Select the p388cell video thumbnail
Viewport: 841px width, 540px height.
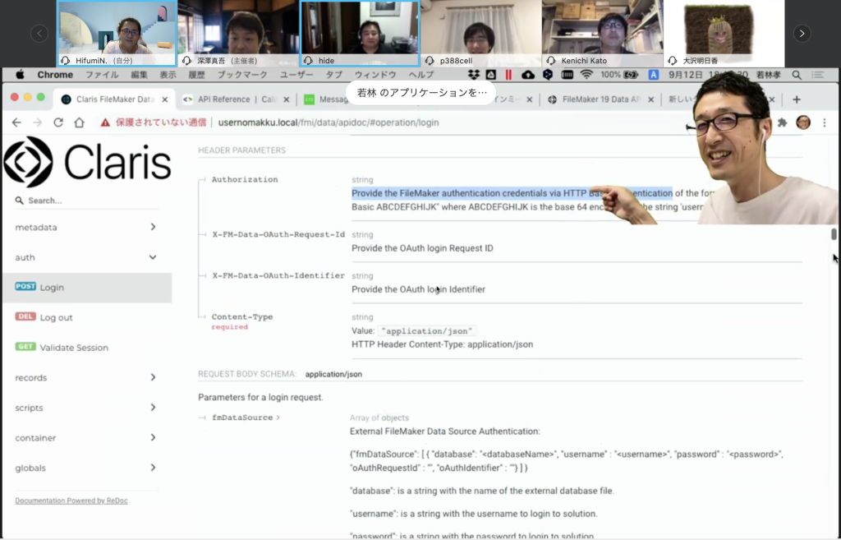[481, 33]
